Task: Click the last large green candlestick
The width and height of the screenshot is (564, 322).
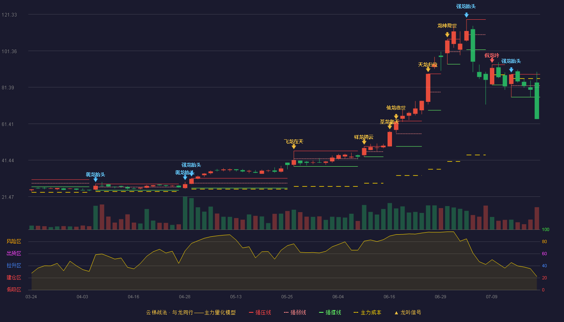Action: tap(537, 101)
